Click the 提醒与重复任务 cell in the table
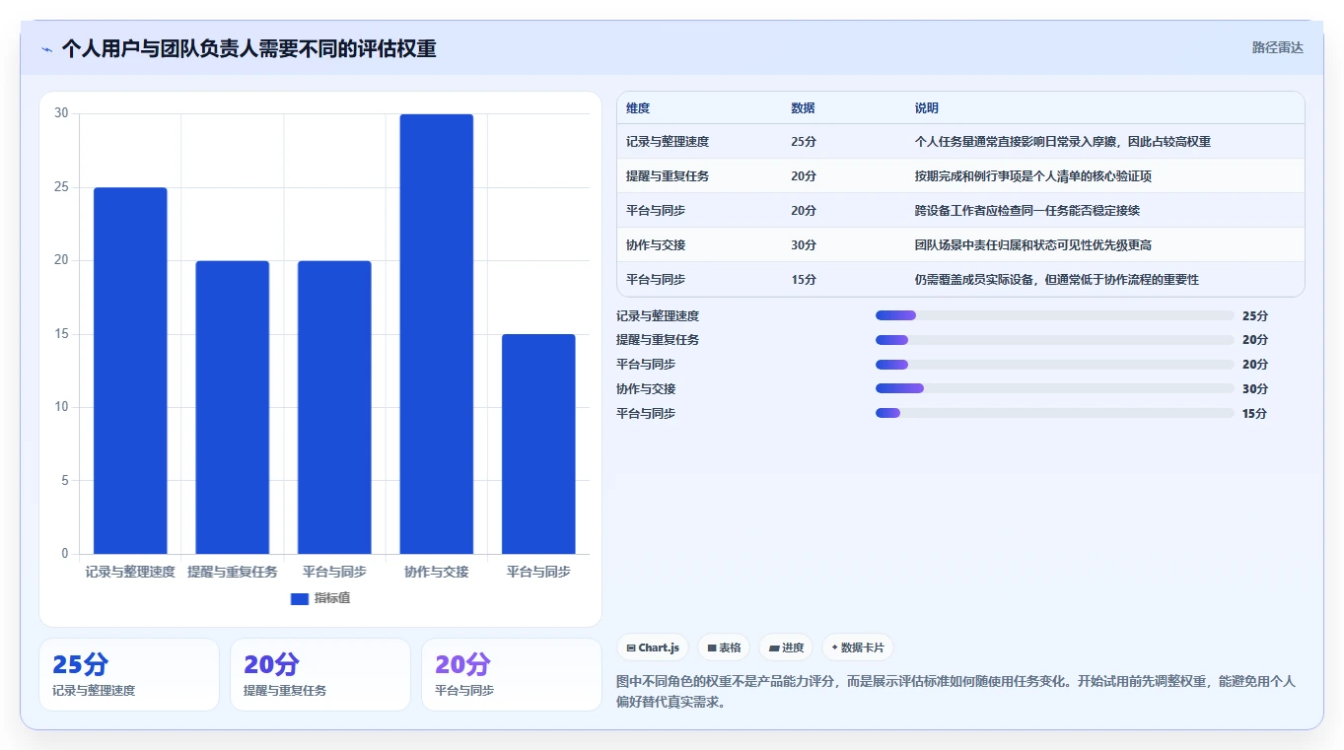Image resolution: width=1344 pixels, height=750 pixels. coord(668,176)
